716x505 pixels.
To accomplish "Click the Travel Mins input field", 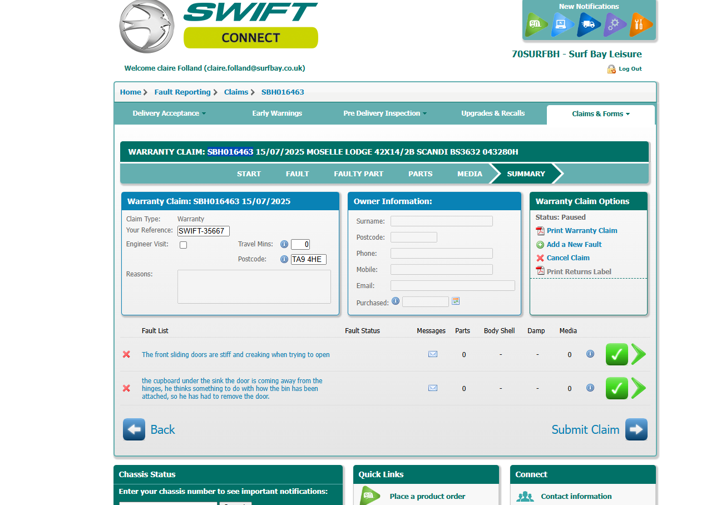I will pyautogui.click(x=300, y=244).
